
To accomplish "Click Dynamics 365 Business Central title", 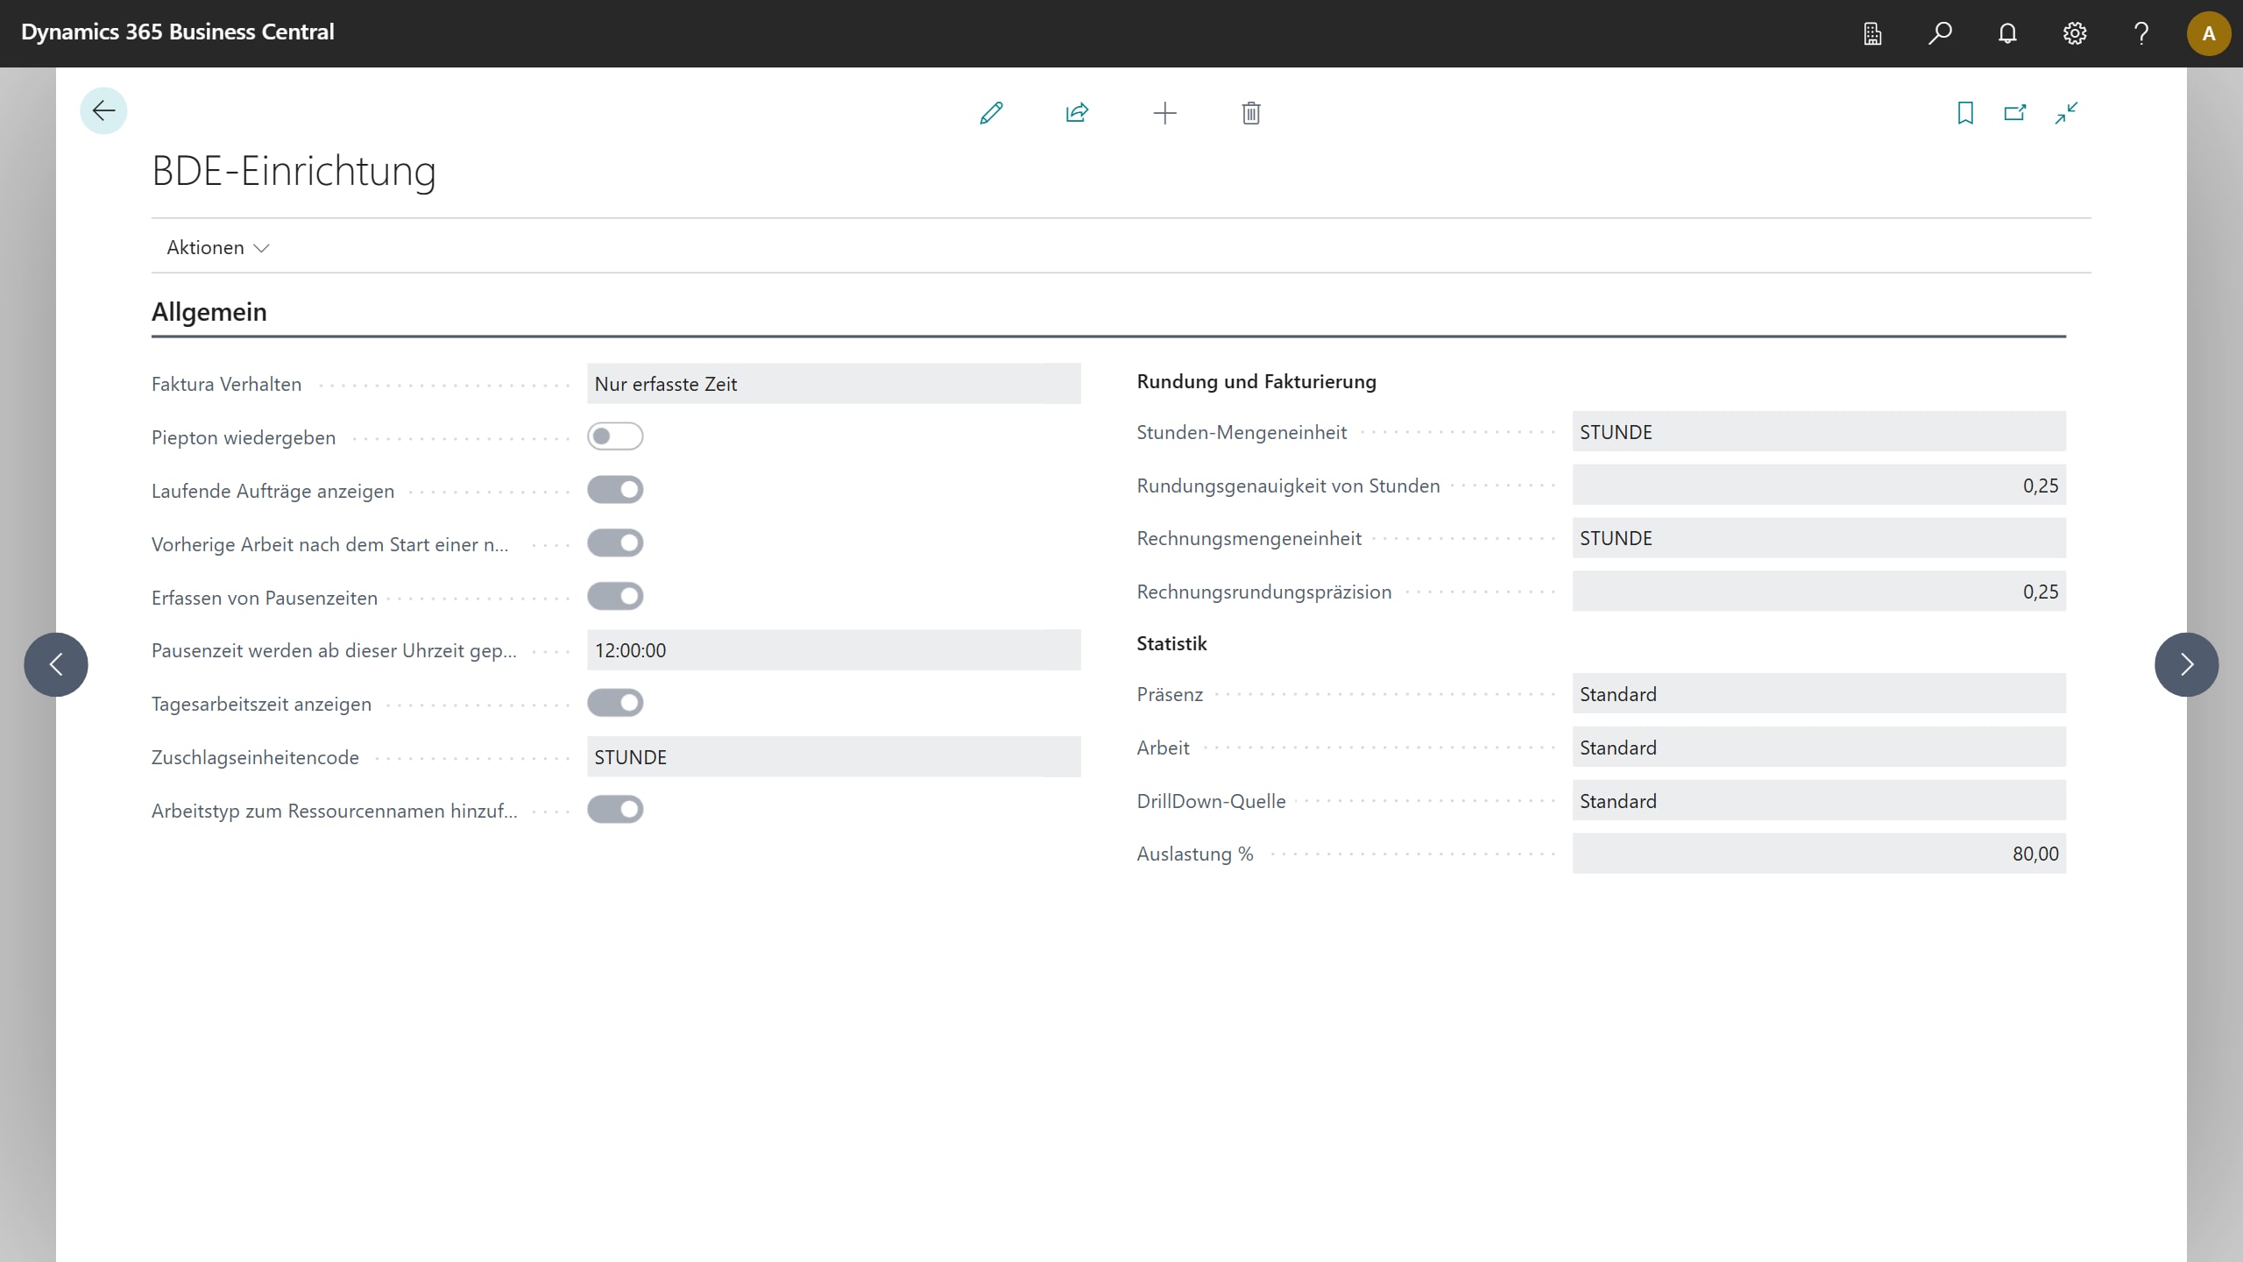I will point(178,32).
